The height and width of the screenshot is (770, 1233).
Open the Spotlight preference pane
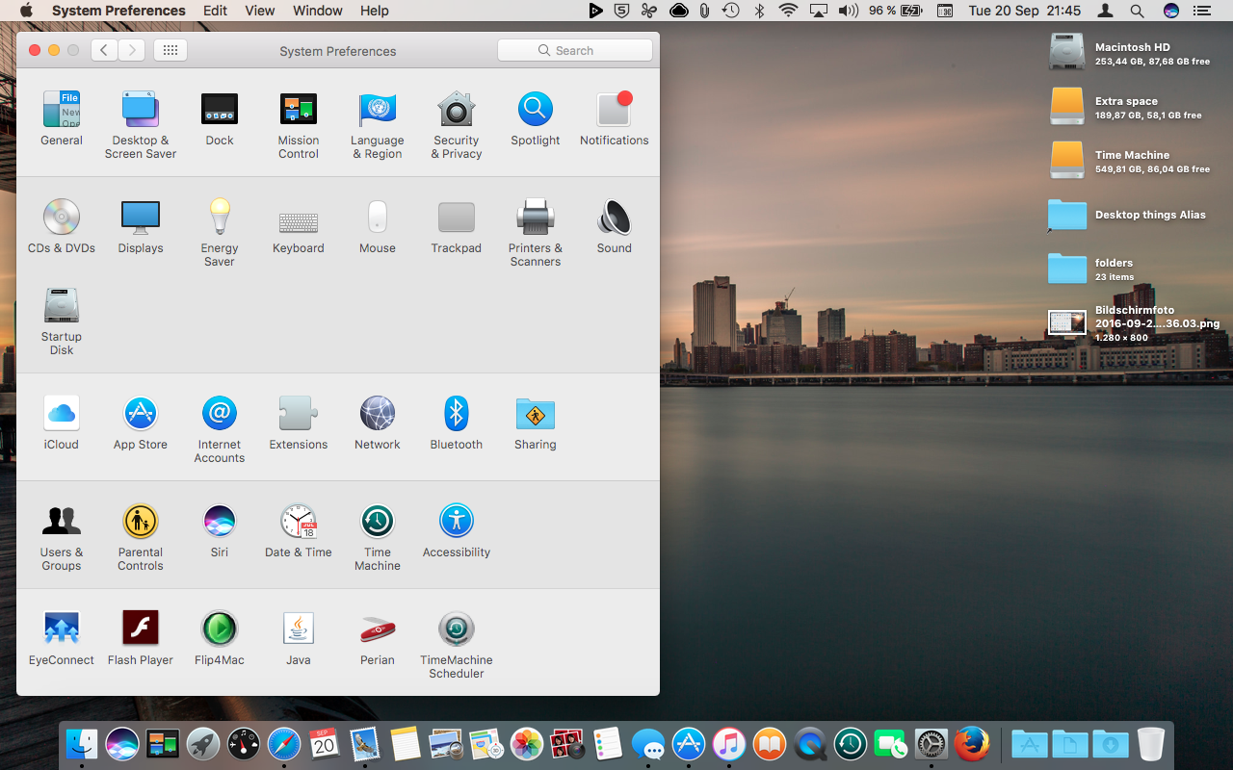click(x=536, y=109)
